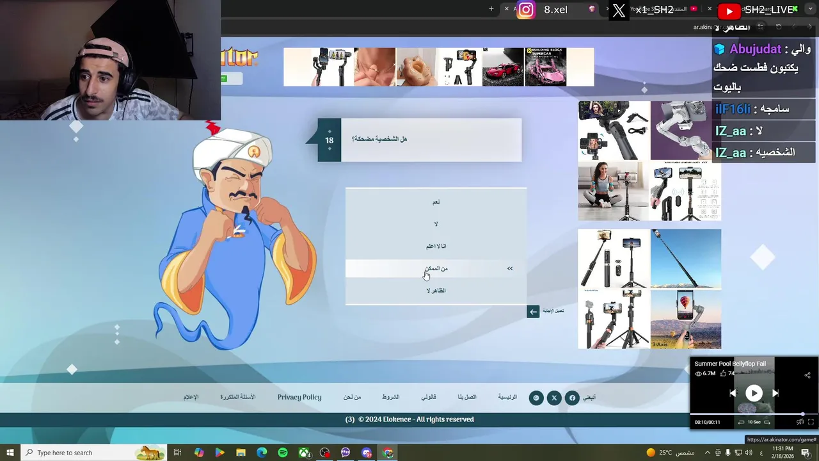Open the Xbox app in taskbar
The width and height of the screenshot is (819, 461).
[x=305, y=453]
